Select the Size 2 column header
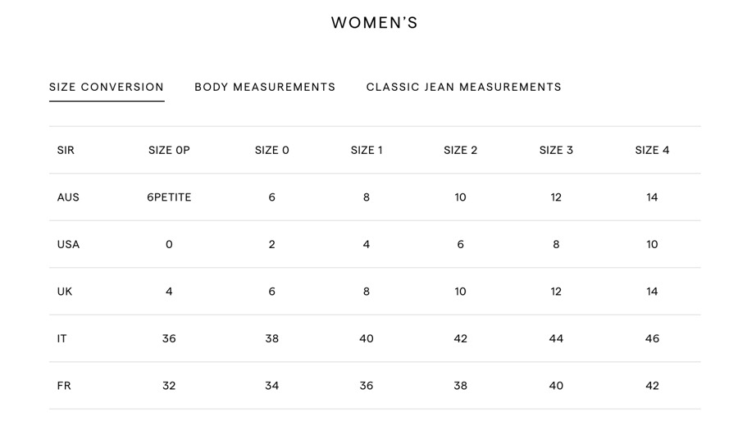Image resolution: width=738 pixels, height=430 pixels. coord(460,150)
